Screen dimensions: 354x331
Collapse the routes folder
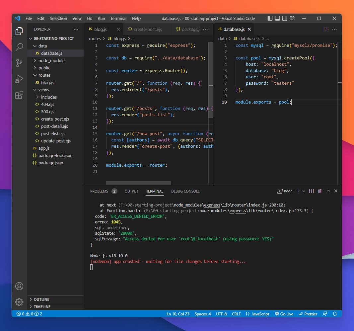pyautogui.click(x=55, y=75)
